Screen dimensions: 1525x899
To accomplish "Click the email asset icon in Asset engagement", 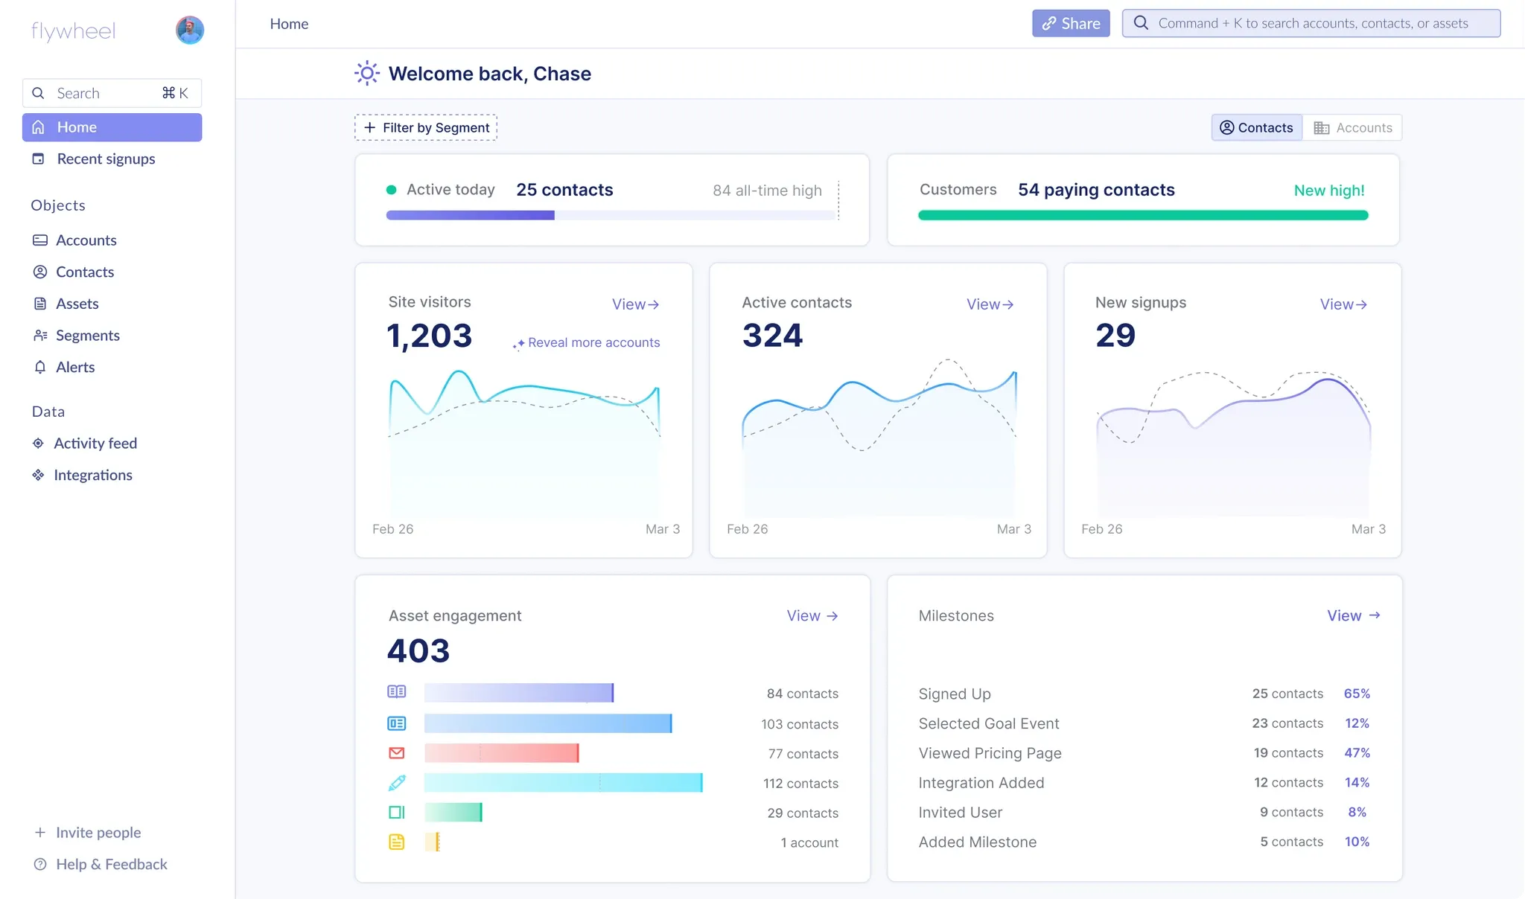I will [398, 752].
